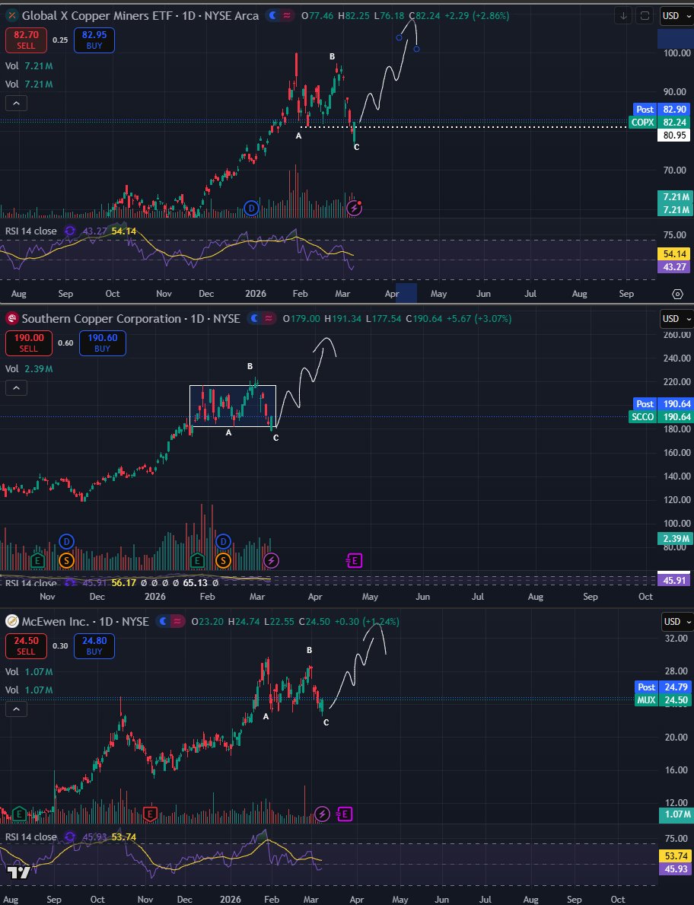Click the November dividend D marker on SCCO chart
This screenshot has width=694, height=905.
coord(66,541)
